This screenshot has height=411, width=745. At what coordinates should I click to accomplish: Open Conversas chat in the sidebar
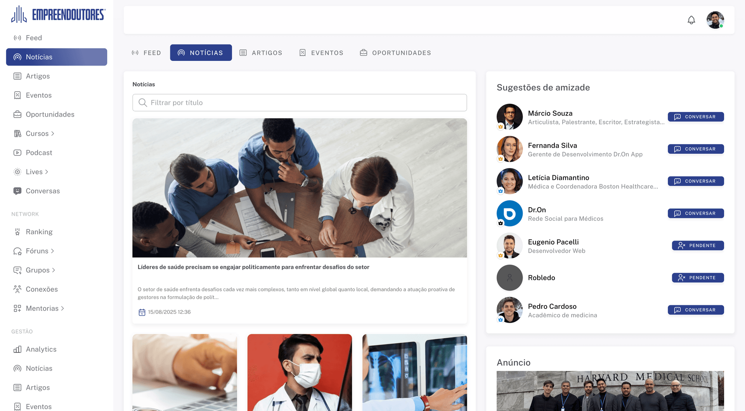(43, 191)
